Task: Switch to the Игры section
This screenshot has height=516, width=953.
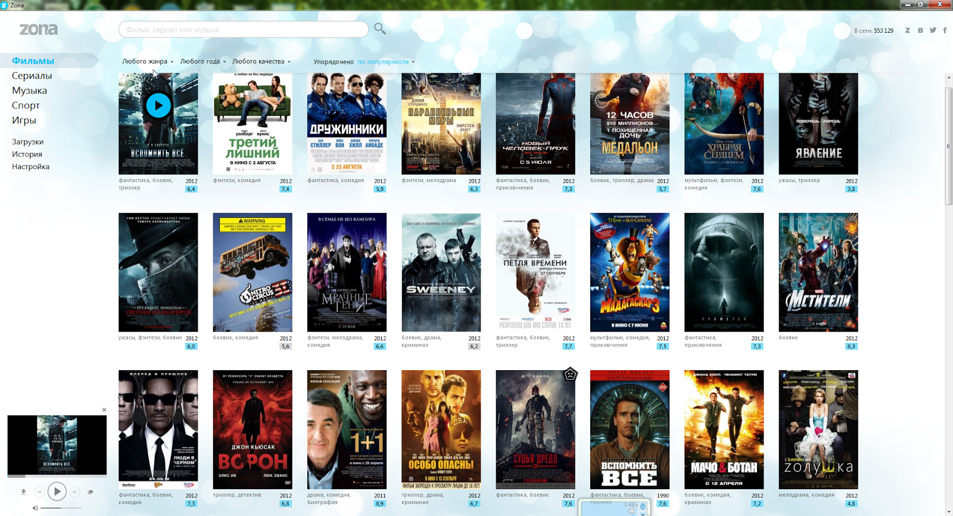Action: [x=24, y=120]
